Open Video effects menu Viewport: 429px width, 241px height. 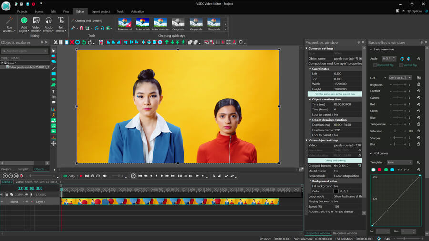coord(36,24)
